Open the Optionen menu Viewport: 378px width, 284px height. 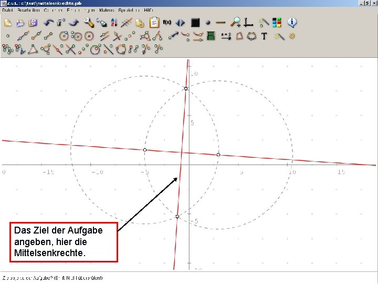(x=53, y=10)
